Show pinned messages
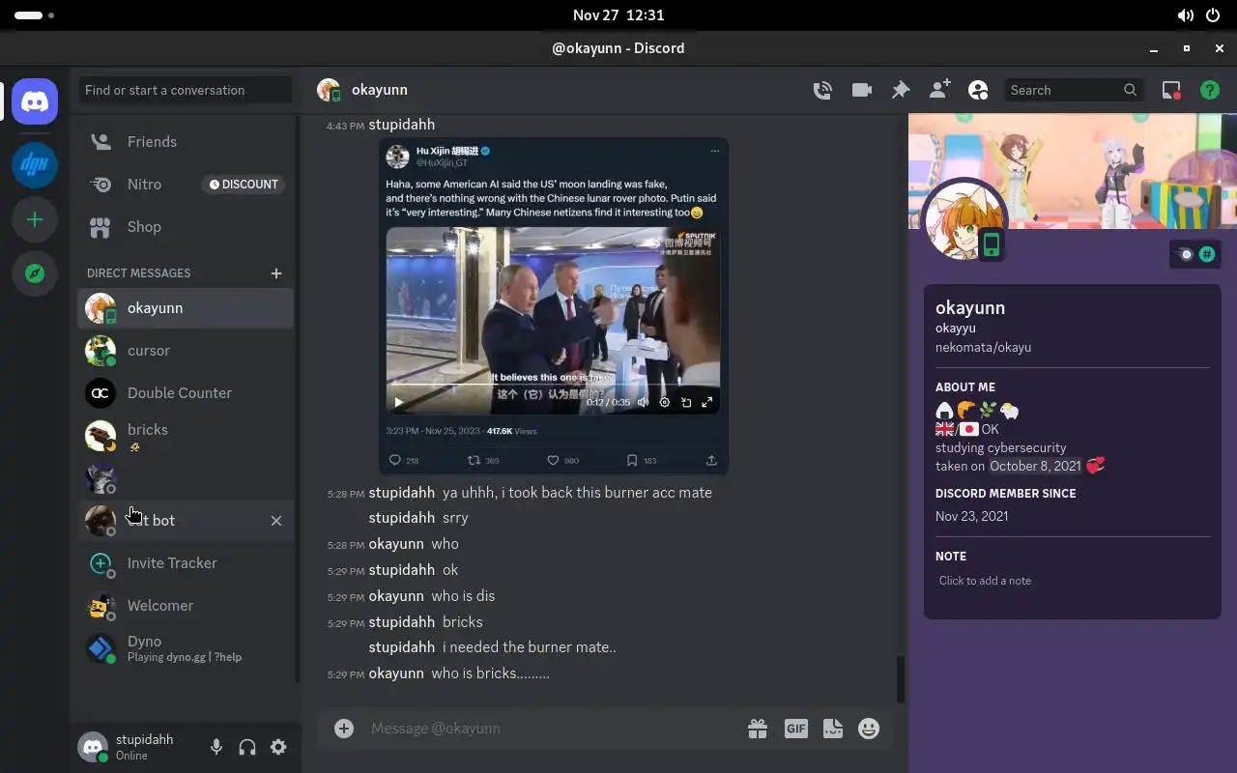Image resolution: width=1237 pixels, height=773 pixels. tap(901, 90)
